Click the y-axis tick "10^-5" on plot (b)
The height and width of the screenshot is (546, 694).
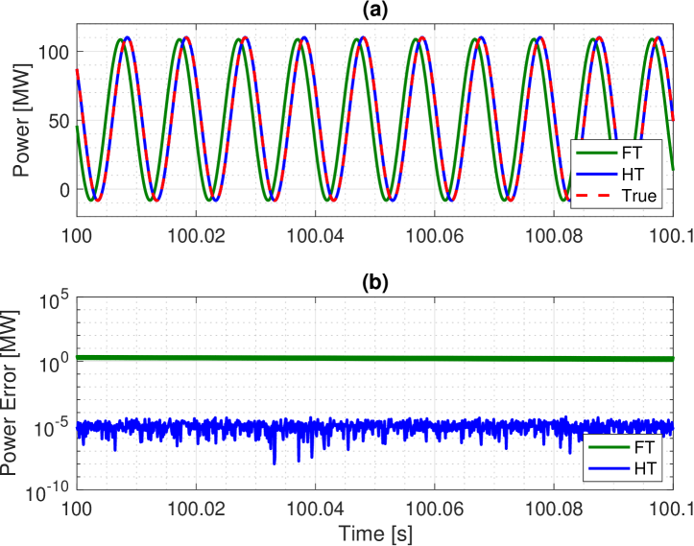point(51,427)
